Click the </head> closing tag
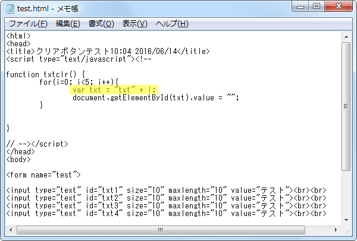Image resolution: width=357 pixels, height=241 pixels. 20,152
